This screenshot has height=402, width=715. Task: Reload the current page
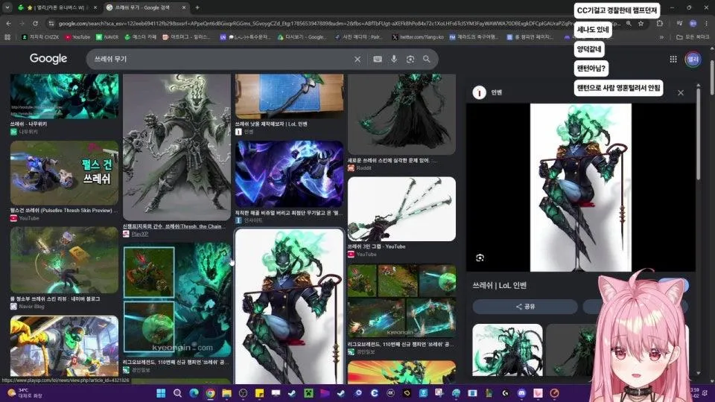coord(35,23)
